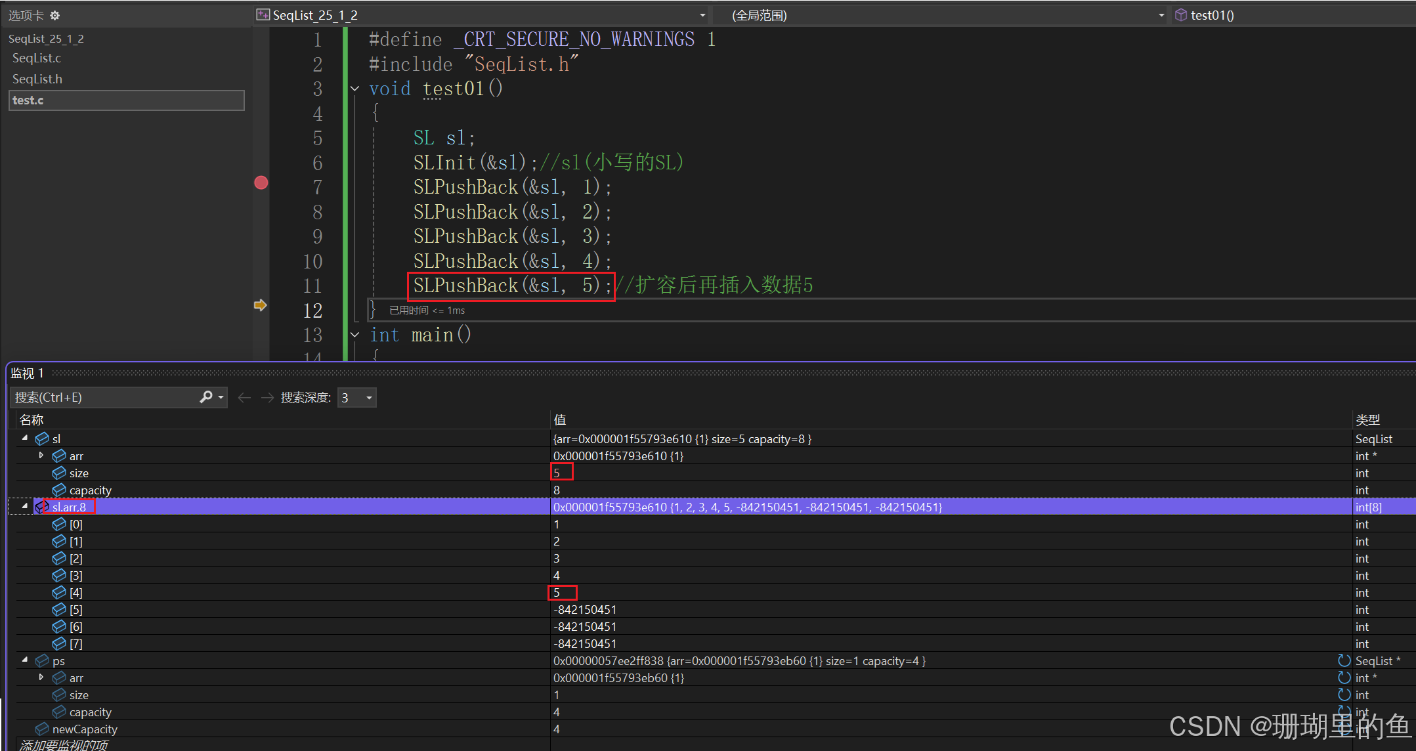
Task: Switch to the SeqList.h file tab
Action: click(x=37, y=79)
